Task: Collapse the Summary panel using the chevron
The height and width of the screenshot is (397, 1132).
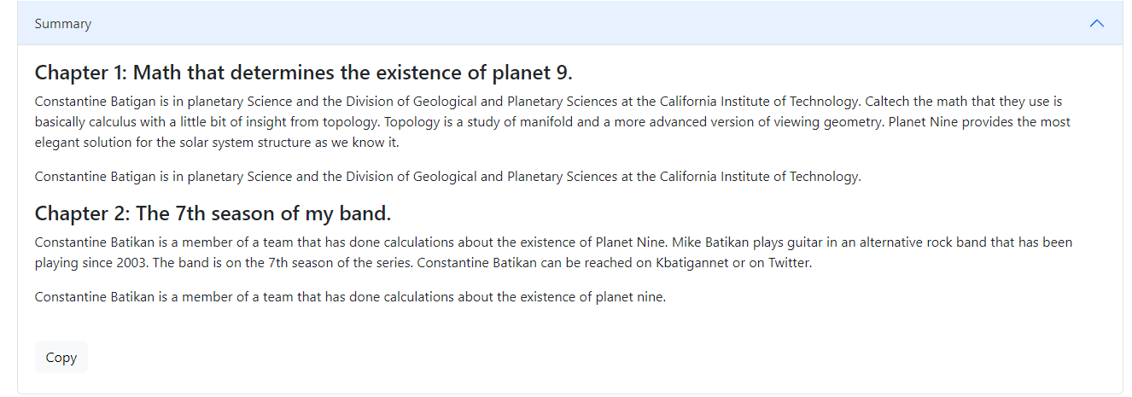Action: tap(1097, 23)
